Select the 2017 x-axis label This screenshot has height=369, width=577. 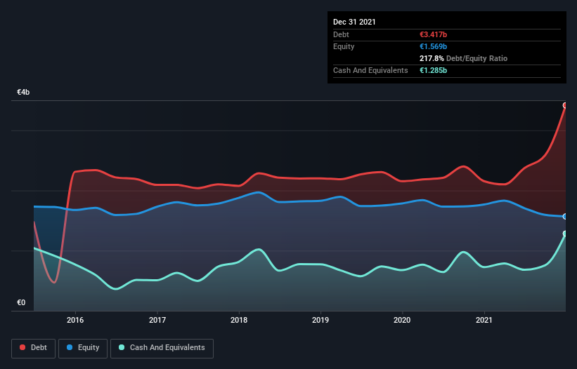157,320
